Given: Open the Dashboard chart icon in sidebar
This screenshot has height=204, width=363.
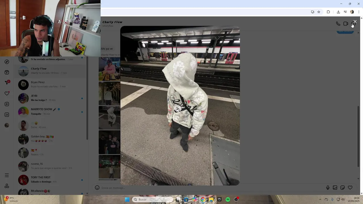Looking at the screenshot, I should tap(7, 115).
